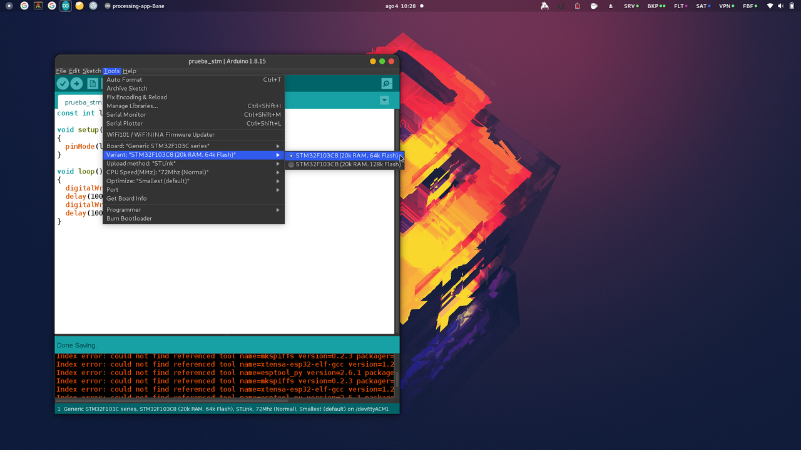Click the coffee cup tray icon

[594, 6]
